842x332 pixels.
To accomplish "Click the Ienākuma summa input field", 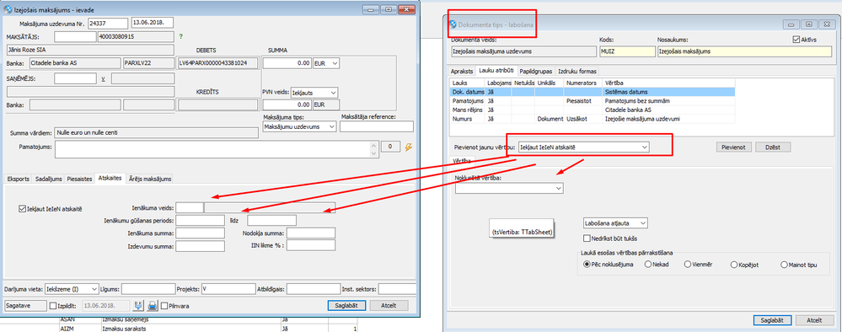I will 200,233.
